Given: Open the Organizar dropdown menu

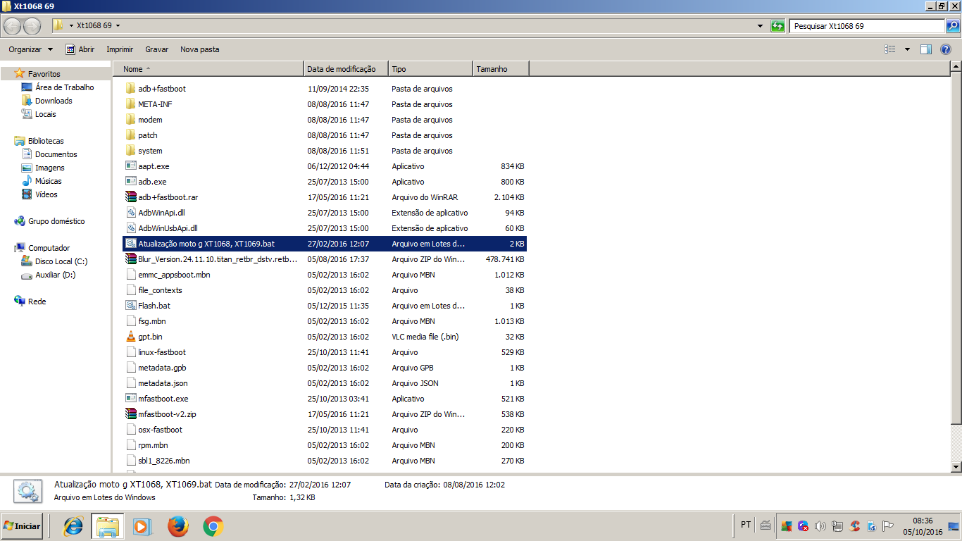Looking at the screenshot, I should [30, 49].
